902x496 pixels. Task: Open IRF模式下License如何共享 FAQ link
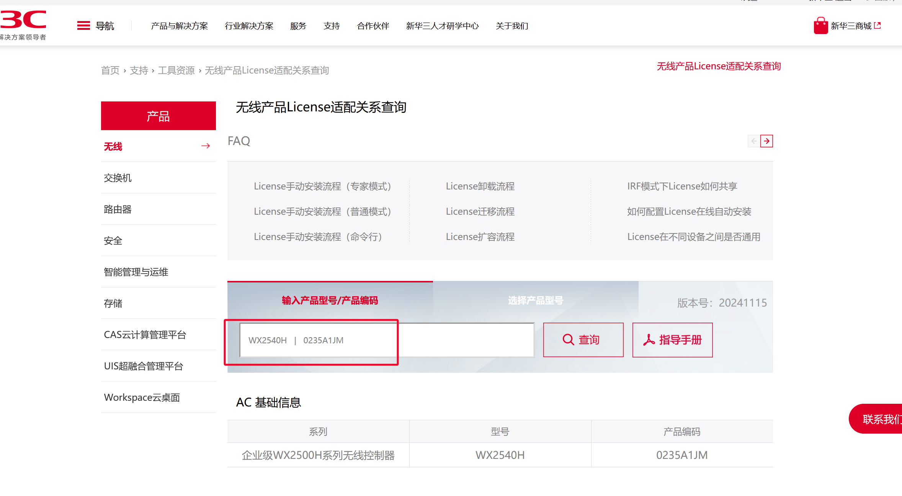[682, 186]
